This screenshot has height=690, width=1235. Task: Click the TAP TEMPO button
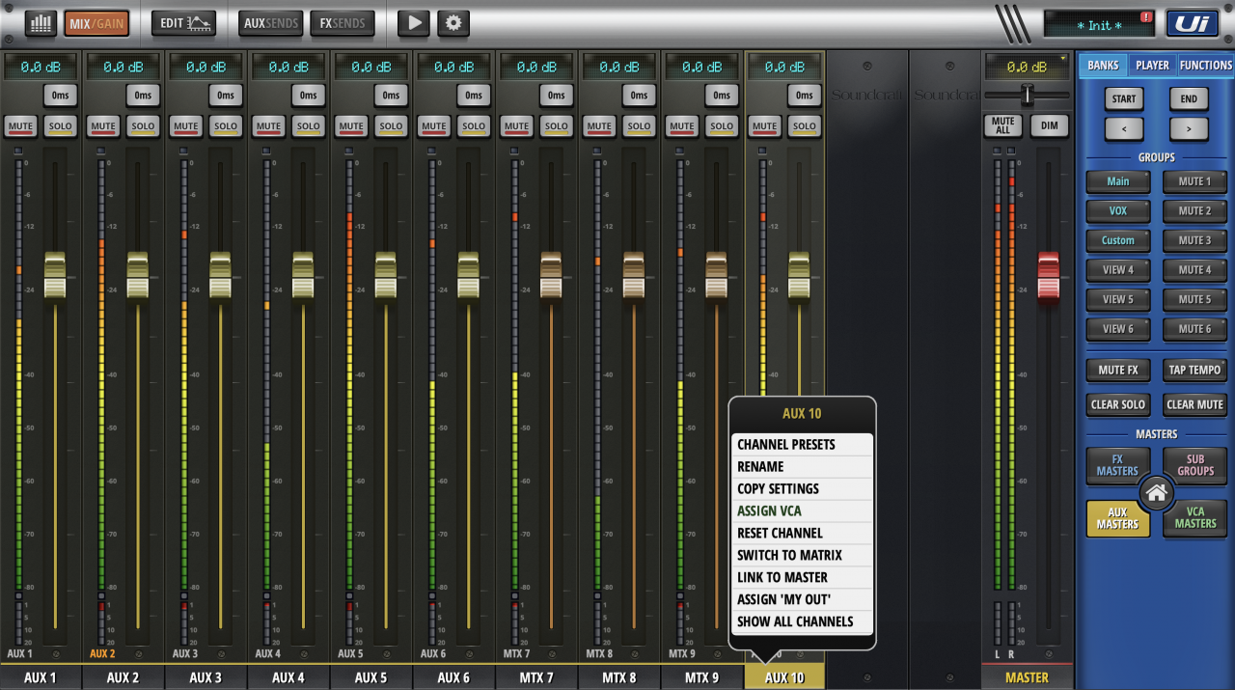coord(1194,371)
